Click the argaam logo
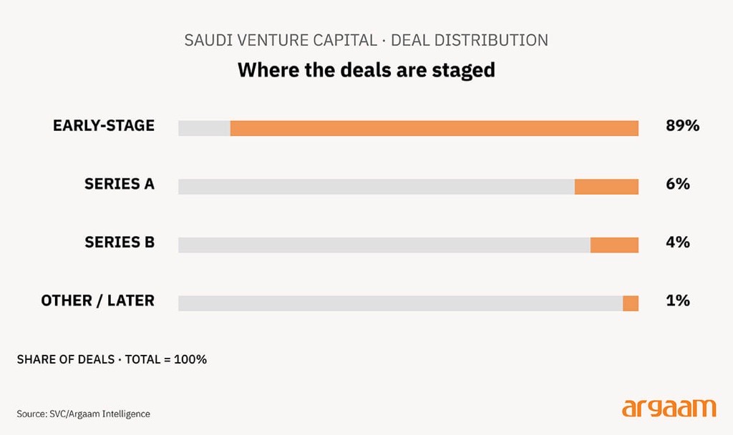This screenshot has width=733, height=435. (669, 409)
